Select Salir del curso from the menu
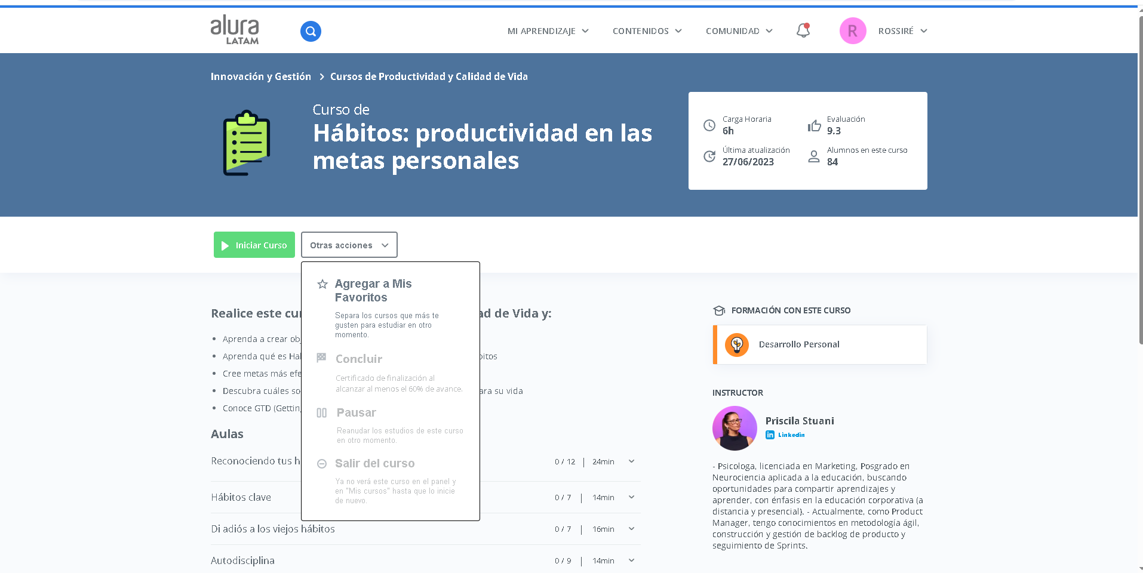This screenshot has width=1143, height=573. pyautogui.click(x=374, y=463)
